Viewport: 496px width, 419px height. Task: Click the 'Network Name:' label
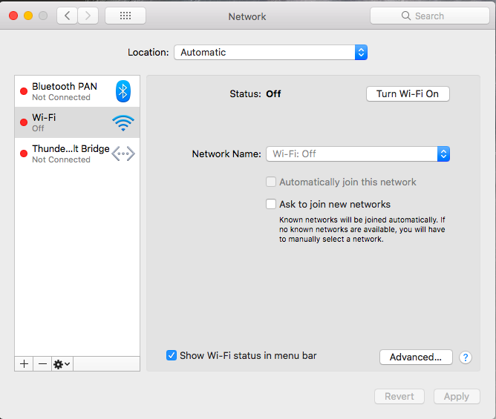point(226,154)
